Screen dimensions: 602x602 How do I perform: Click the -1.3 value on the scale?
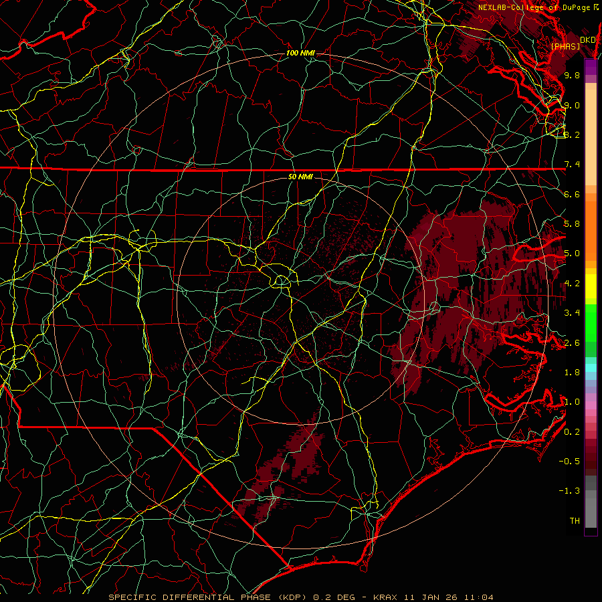[x=569, y=491]
